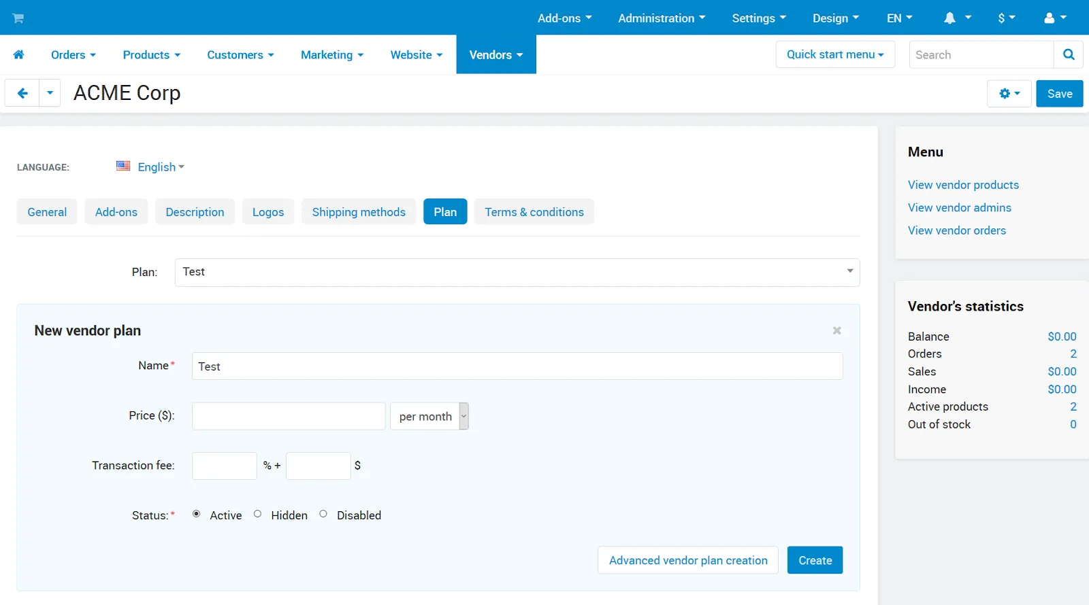Switch to the Shipping methods tab
Screen dimensions: 1089x605
[359, 212]
